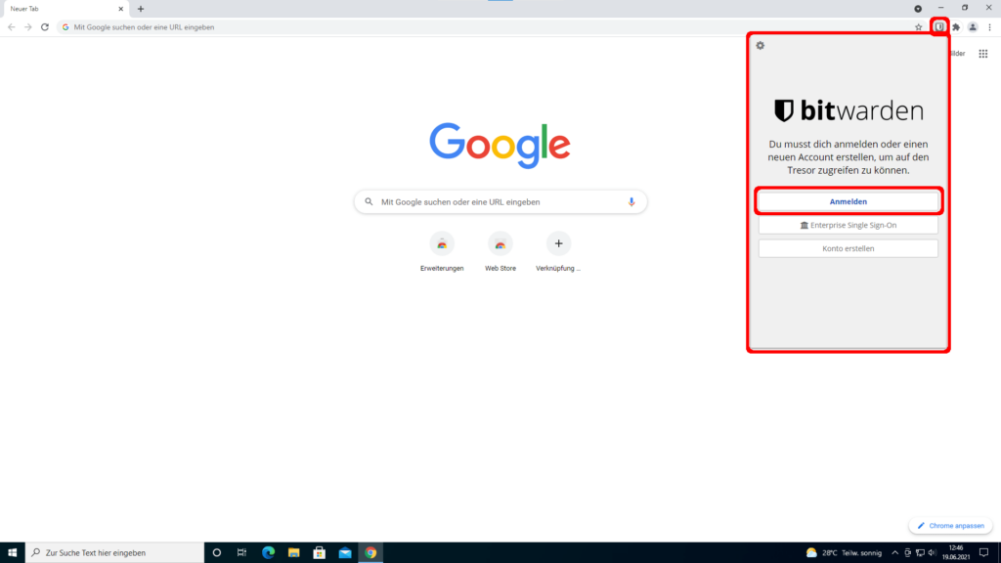The image size is (1001, 563).
Task: Open network settings from the tray icon
Action: 920,553
